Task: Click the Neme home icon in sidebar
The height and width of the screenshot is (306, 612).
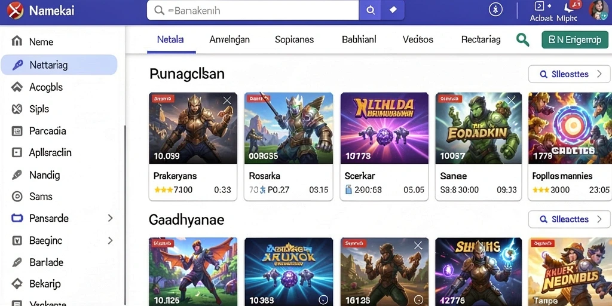Action: tap(17, 41)
